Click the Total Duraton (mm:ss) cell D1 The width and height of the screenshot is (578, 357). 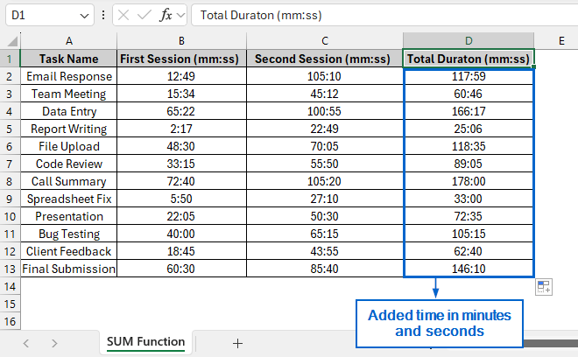pyautogui.click(x=469, y=59)
